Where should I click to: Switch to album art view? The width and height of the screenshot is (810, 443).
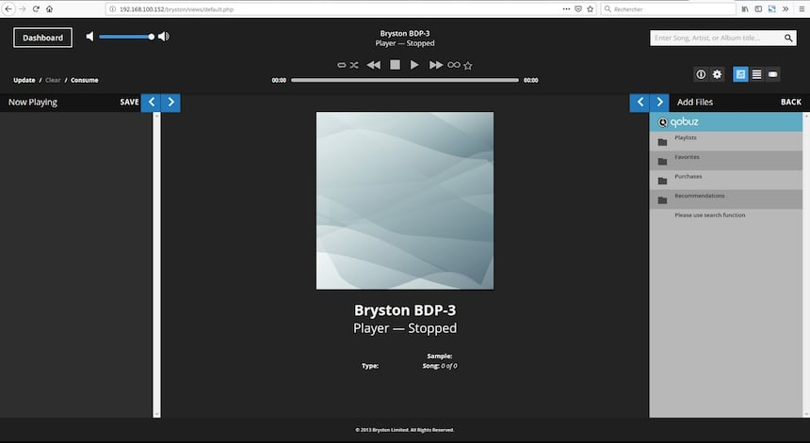coord(740,74)
